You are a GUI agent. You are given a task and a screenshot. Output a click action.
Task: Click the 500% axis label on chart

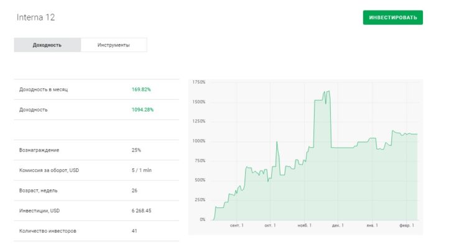point(200,180)
